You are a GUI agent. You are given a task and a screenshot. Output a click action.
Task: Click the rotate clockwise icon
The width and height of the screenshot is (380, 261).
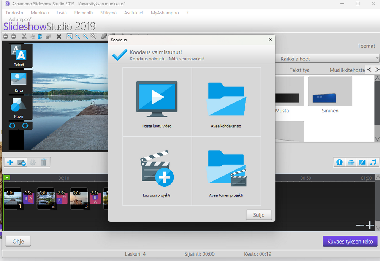[25, 125]
